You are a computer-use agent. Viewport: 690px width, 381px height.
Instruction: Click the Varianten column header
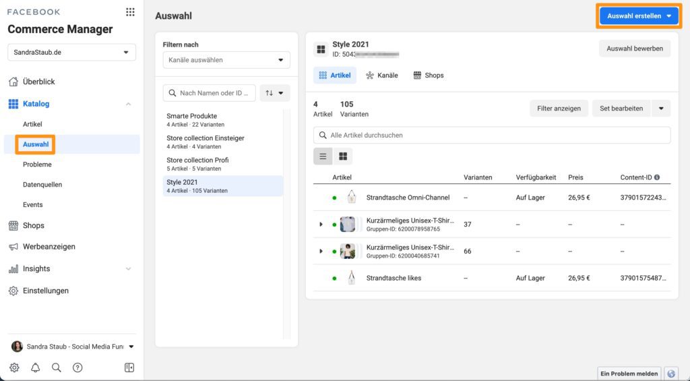tap(478, 177)
